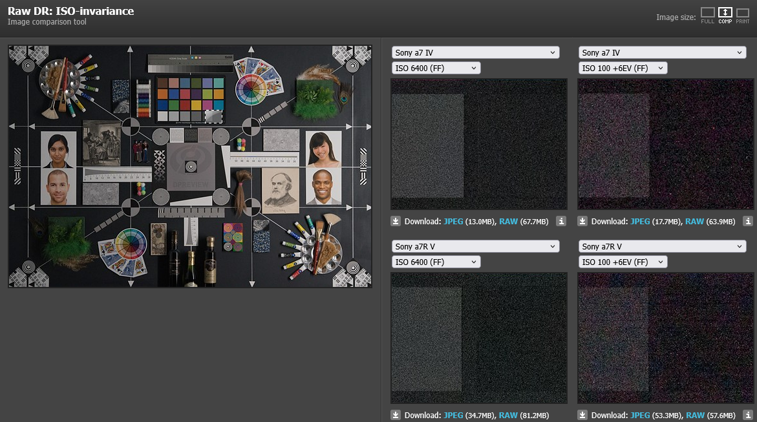
Task: Click the dashed selection box on test scene
Action: 213,116
